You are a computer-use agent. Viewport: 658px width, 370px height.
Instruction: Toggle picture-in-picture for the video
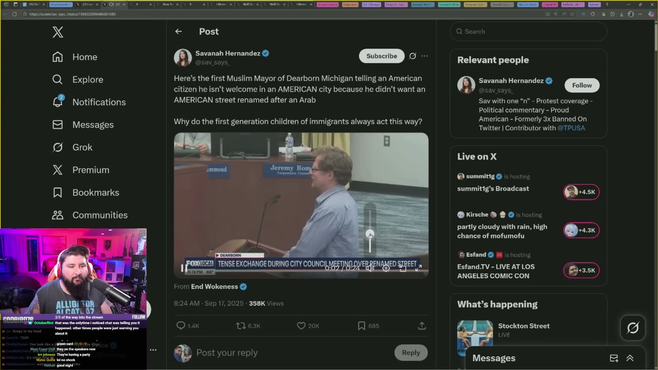tap(403, 268)
